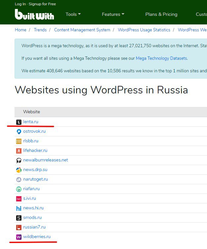Screen dimensions: 207x249
Task: Click the smods.ru S favicon
Action: pos(19,218)
